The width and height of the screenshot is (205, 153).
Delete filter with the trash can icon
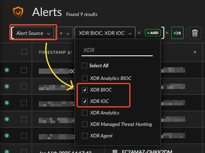[195, 33]
